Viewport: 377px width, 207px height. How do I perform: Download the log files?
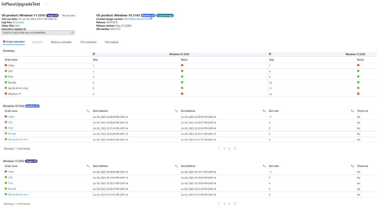coord(18,22)
